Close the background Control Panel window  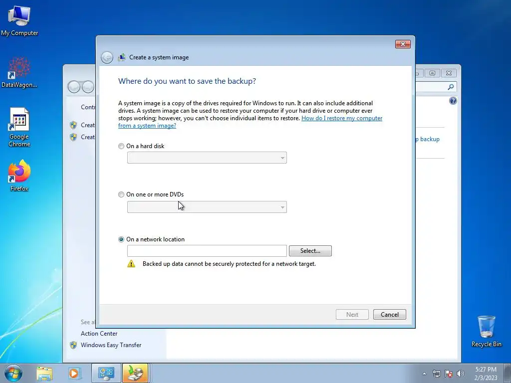449,73
